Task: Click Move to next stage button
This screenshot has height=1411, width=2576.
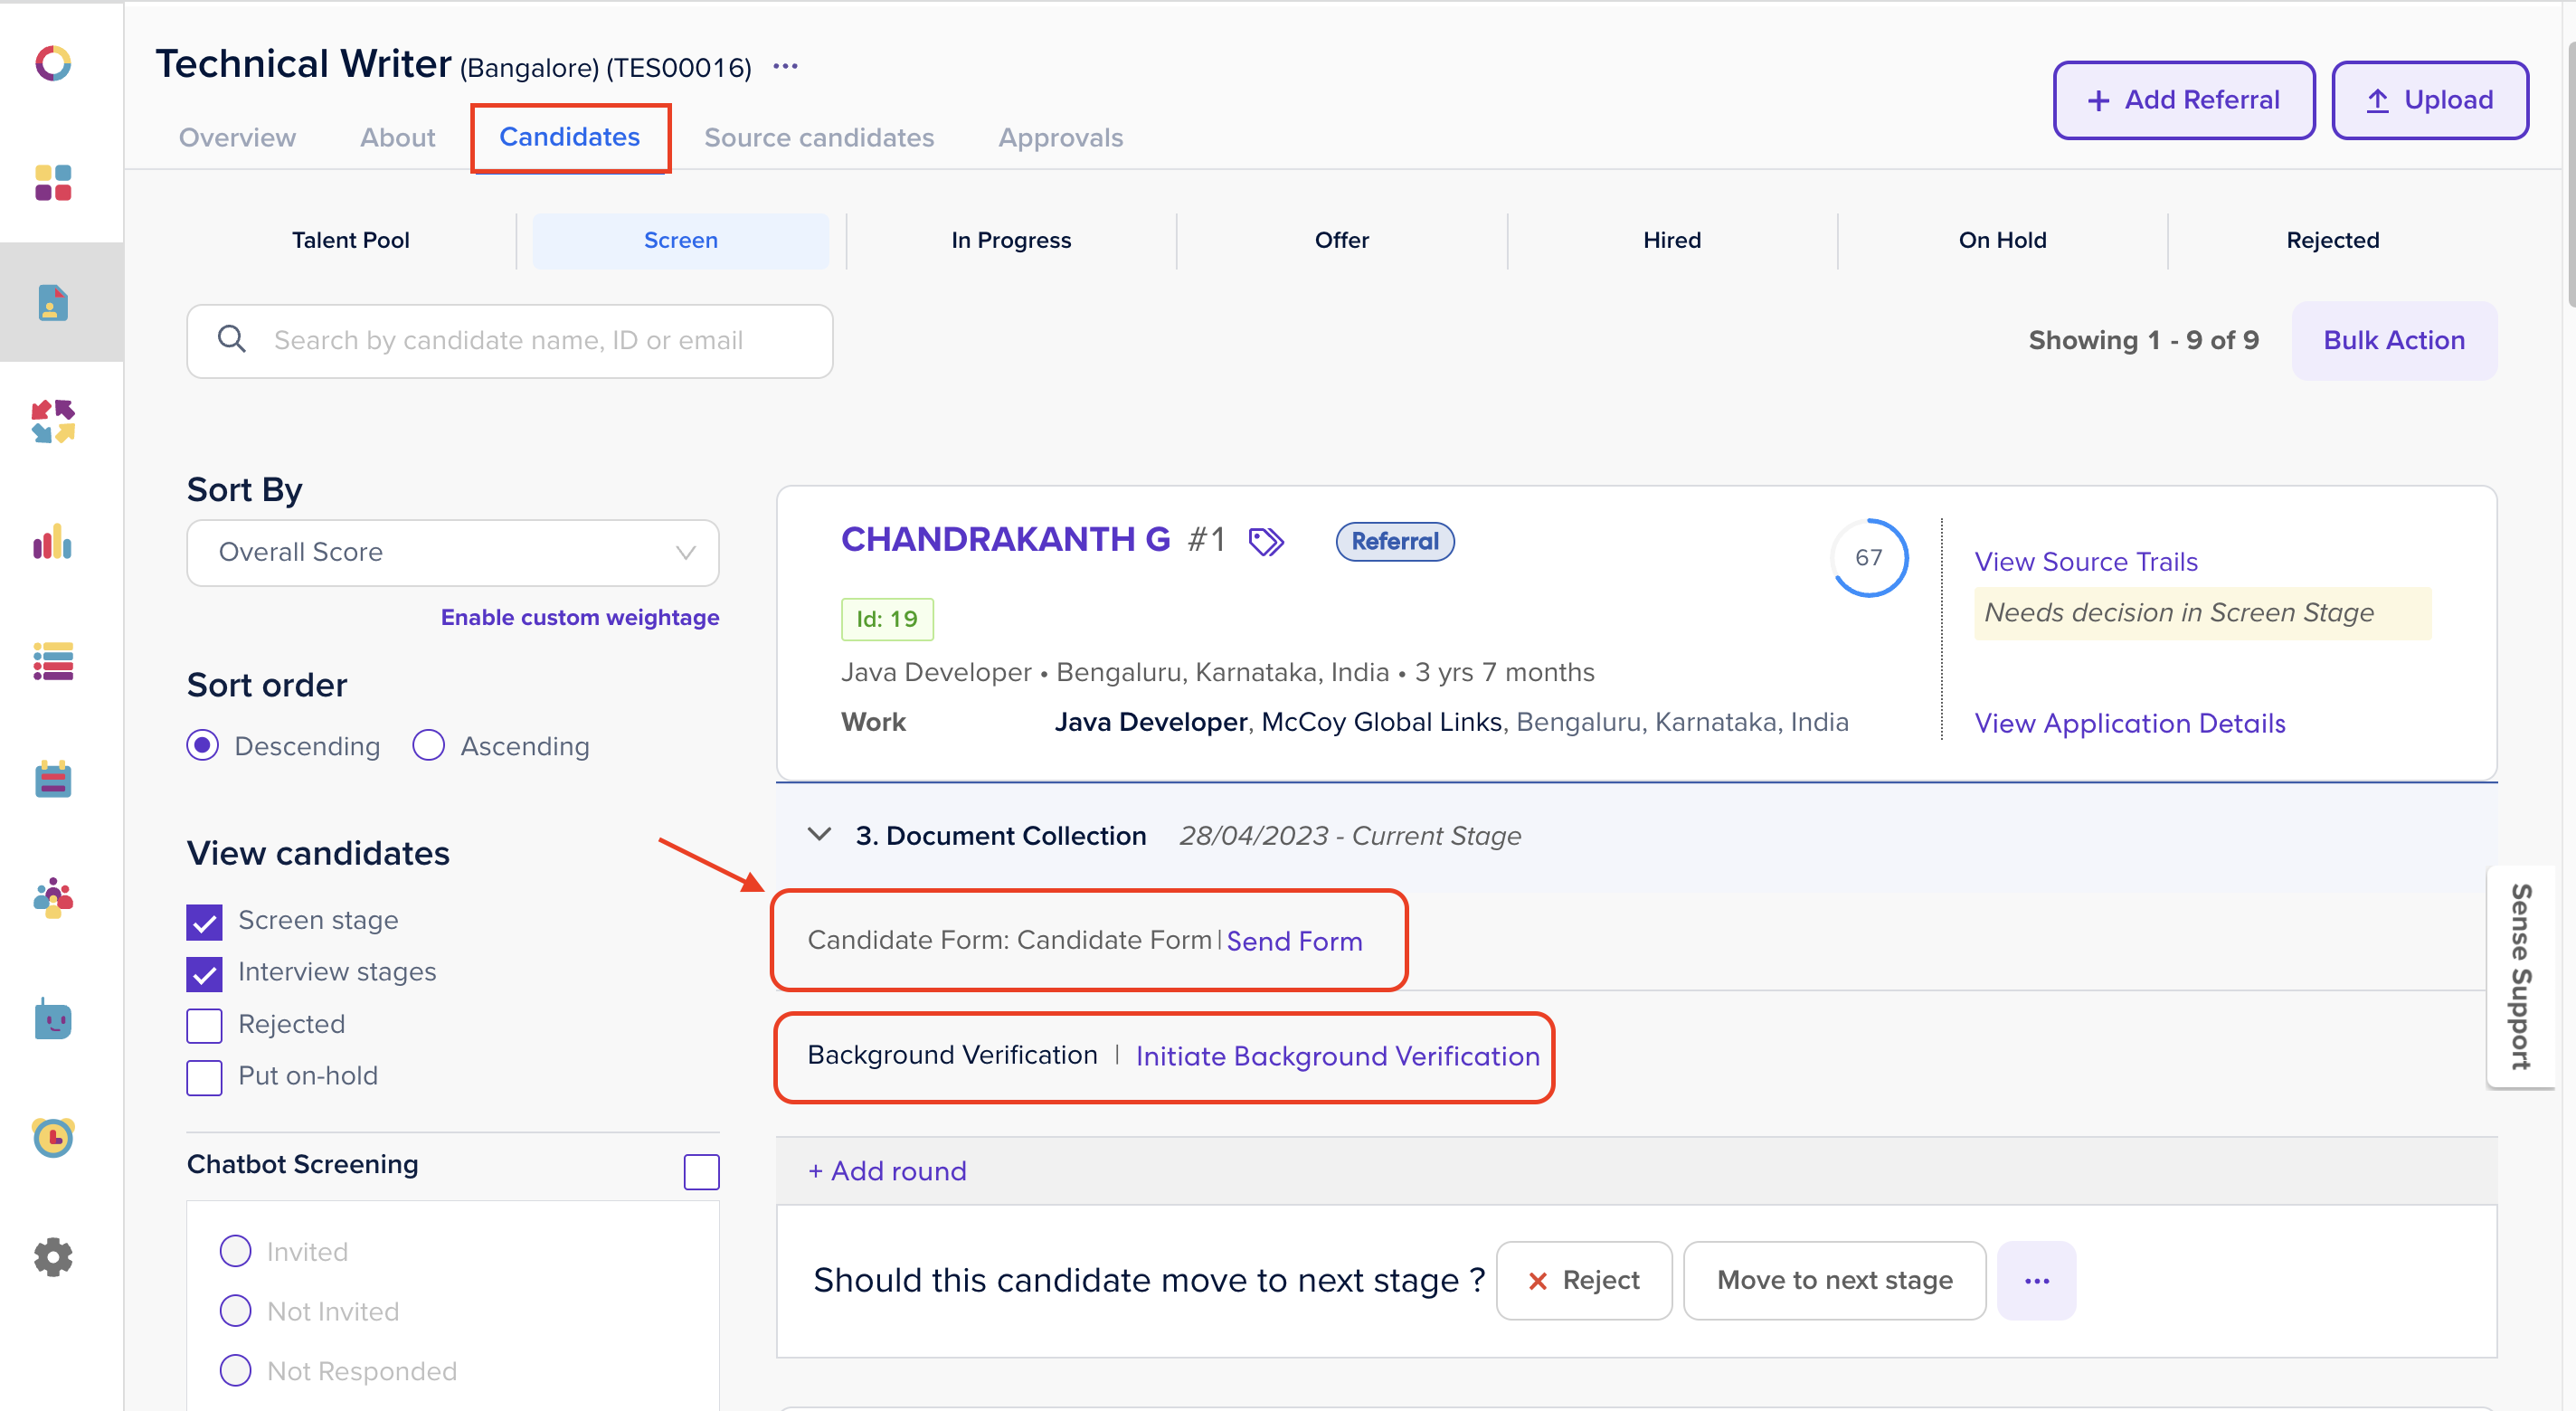Action: click(x=1834, y=1281)
